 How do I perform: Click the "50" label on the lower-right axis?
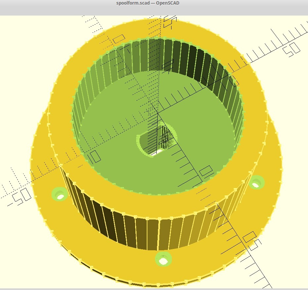click(250, 241)
